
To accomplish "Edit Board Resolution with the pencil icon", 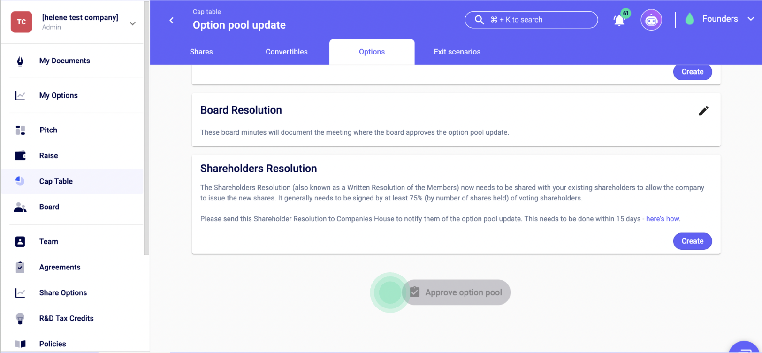I will [x=703, y=111].
